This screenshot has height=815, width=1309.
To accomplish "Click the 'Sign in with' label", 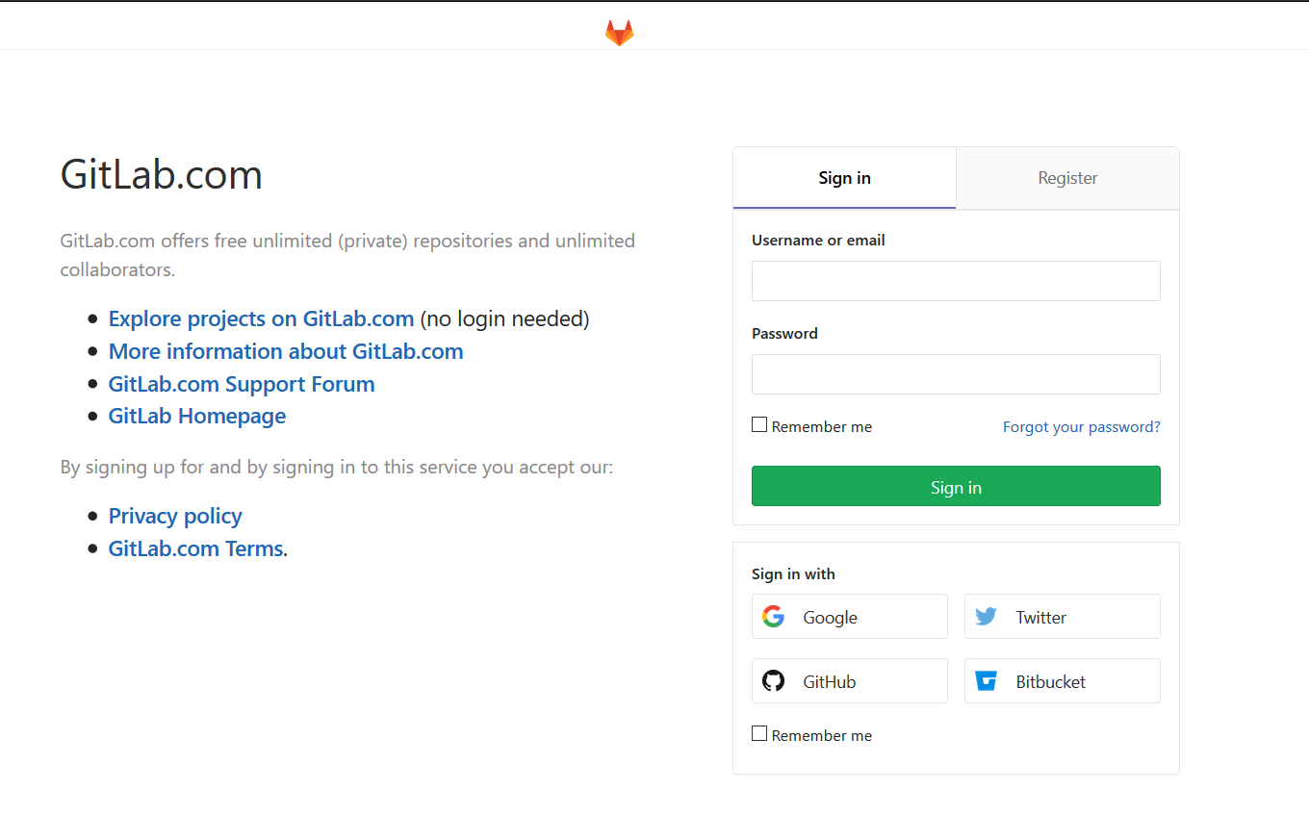I will point(793,573).
